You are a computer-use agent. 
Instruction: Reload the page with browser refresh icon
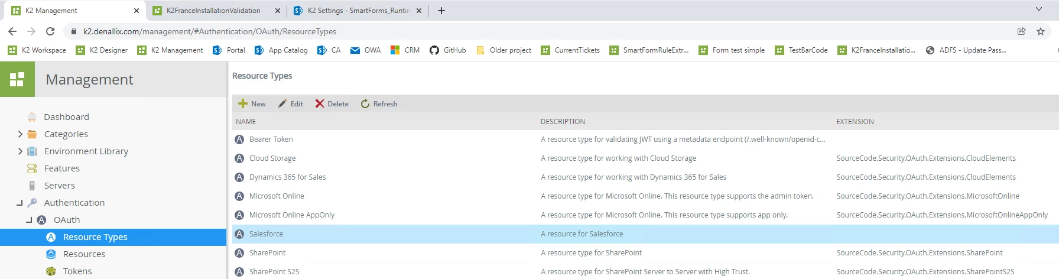50,31
